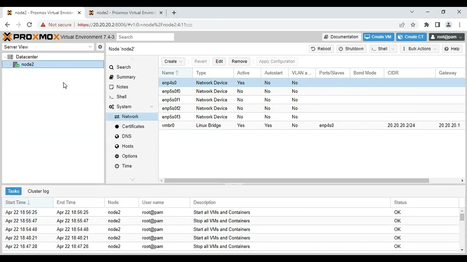This screenshot has height=262, width=467.
Task: Click the System gears icon
Action: [x=112, y=107]
